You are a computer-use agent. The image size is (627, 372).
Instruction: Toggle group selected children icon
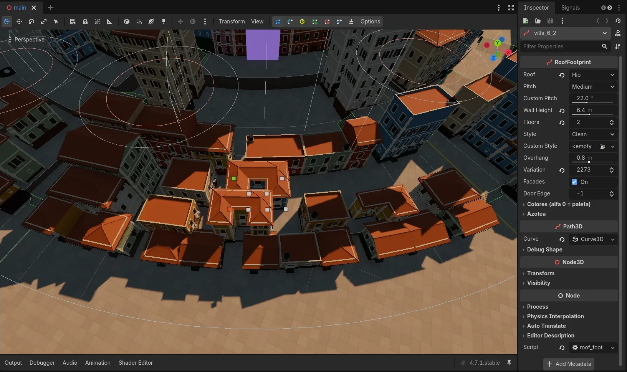click(98, 21)
